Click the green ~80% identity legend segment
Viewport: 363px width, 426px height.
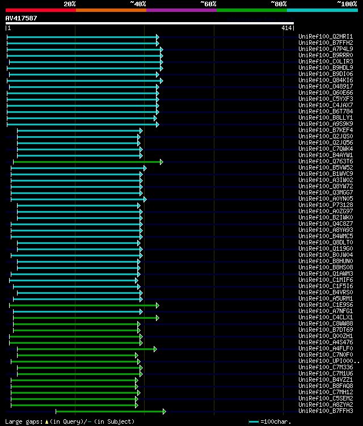point(252,10)
